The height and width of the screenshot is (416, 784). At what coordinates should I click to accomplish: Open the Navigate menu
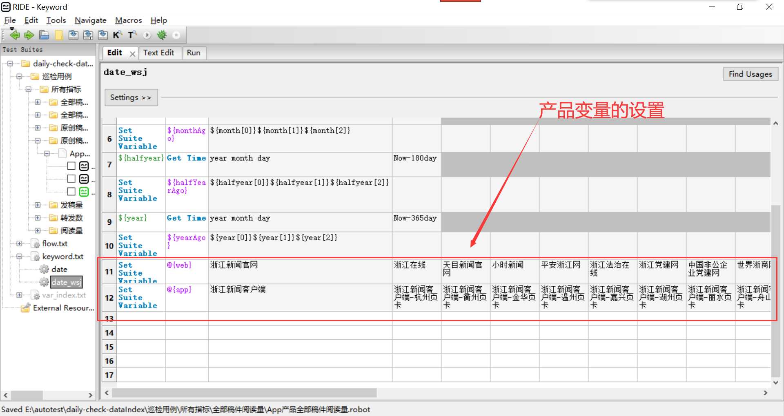coord(91,20)
